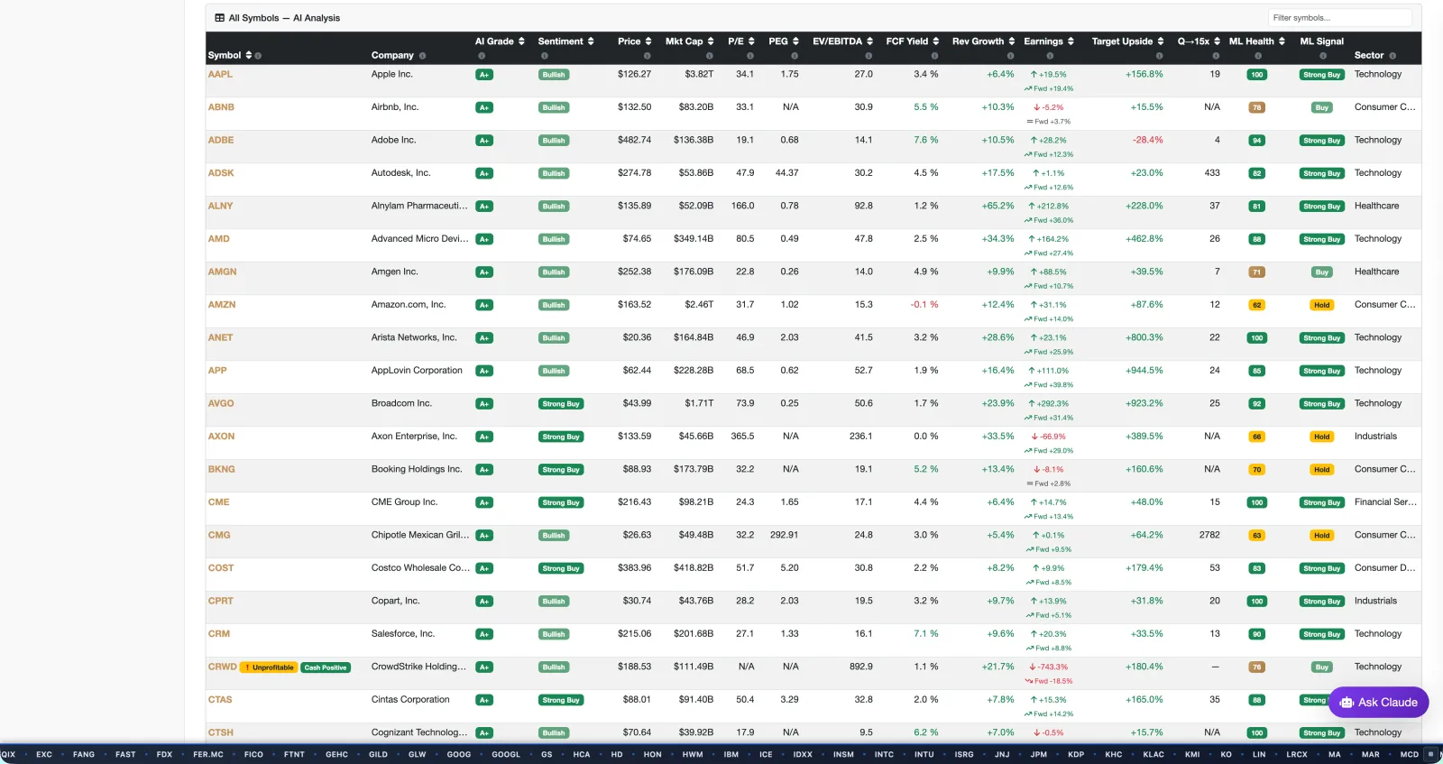Select JPM in the bottom ticker bar

[x=1039, y=754]
